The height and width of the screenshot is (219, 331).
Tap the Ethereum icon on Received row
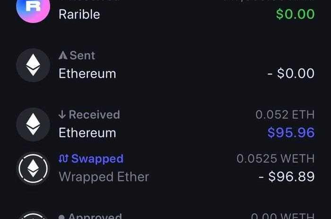click(x=33, y=124)
